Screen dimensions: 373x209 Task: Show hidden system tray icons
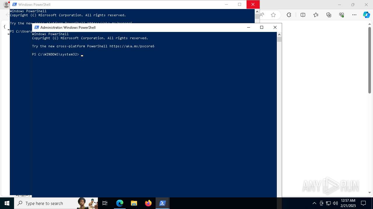314,203
